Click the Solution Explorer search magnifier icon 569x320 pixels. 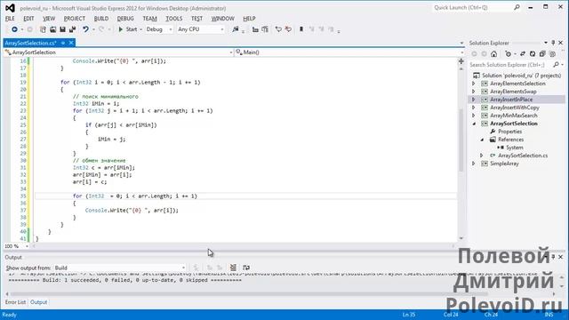tap(556, 65)
